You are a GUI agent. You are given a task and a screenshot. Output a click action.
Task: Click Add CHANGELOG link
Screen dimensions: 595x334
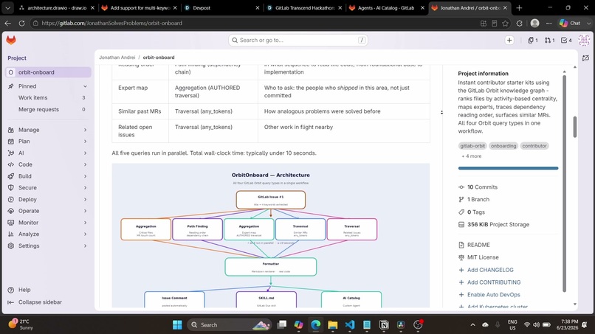[x=490, y=270]
